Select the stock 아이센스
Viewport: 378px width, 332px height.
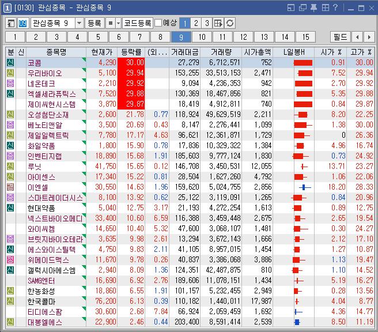click(x=41, y=177)
